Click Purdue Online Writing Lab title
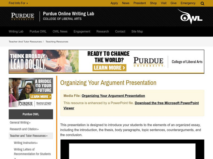 pyautogui.click(x=68, y=14)
